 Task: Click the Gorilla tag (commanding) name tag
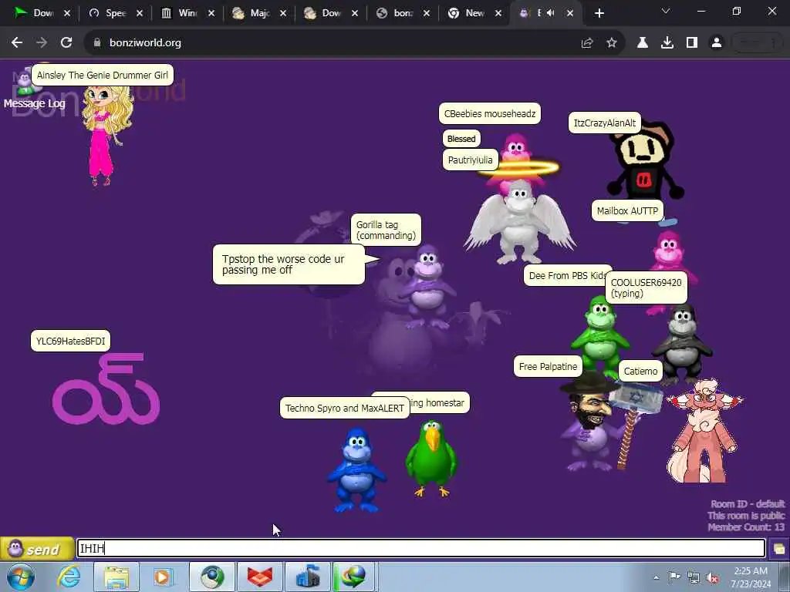click(386, 230)
